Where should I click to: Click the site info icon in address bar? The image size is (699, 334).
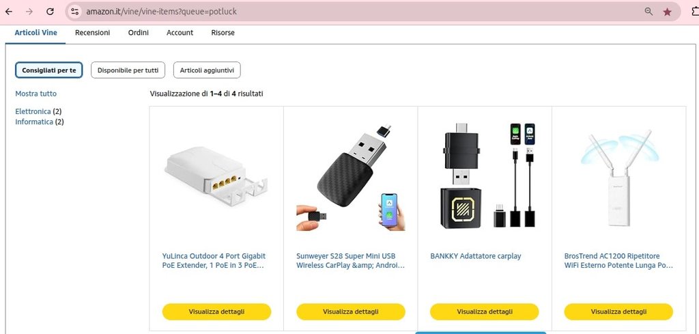click(x=75, y=12)
